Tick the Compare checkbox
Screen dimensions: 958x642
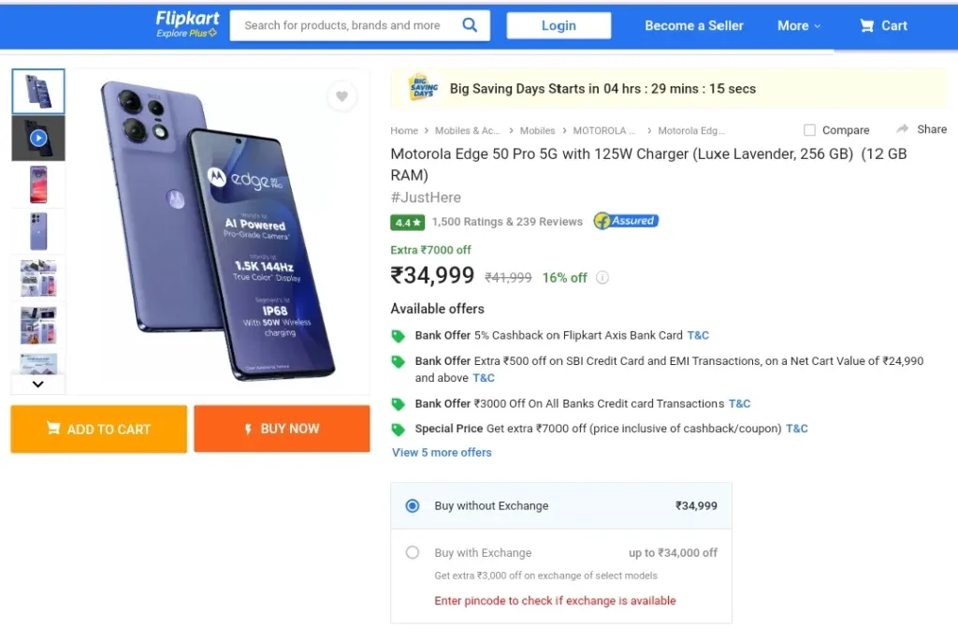(x=809, y=130)
